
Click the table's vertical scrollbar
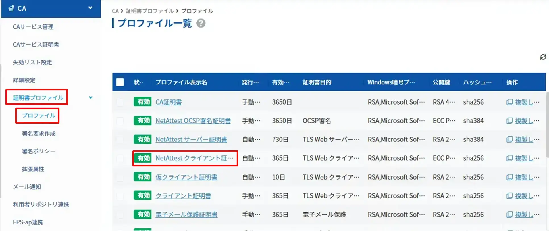(x=547, y=125)
